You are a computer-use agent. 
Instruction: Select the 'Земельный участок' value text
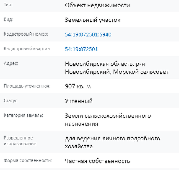click(x=93, y=20)
